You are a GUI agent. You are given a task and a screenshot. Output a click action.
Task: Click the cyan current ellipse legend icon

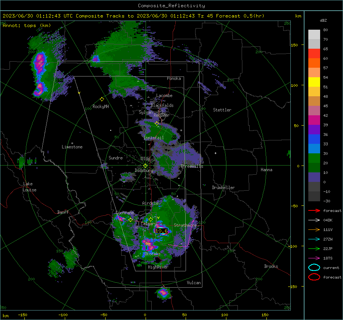[314, 267]
